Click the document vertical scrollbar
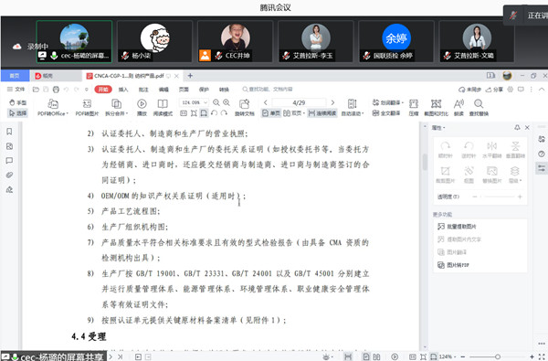 [425, 162]
